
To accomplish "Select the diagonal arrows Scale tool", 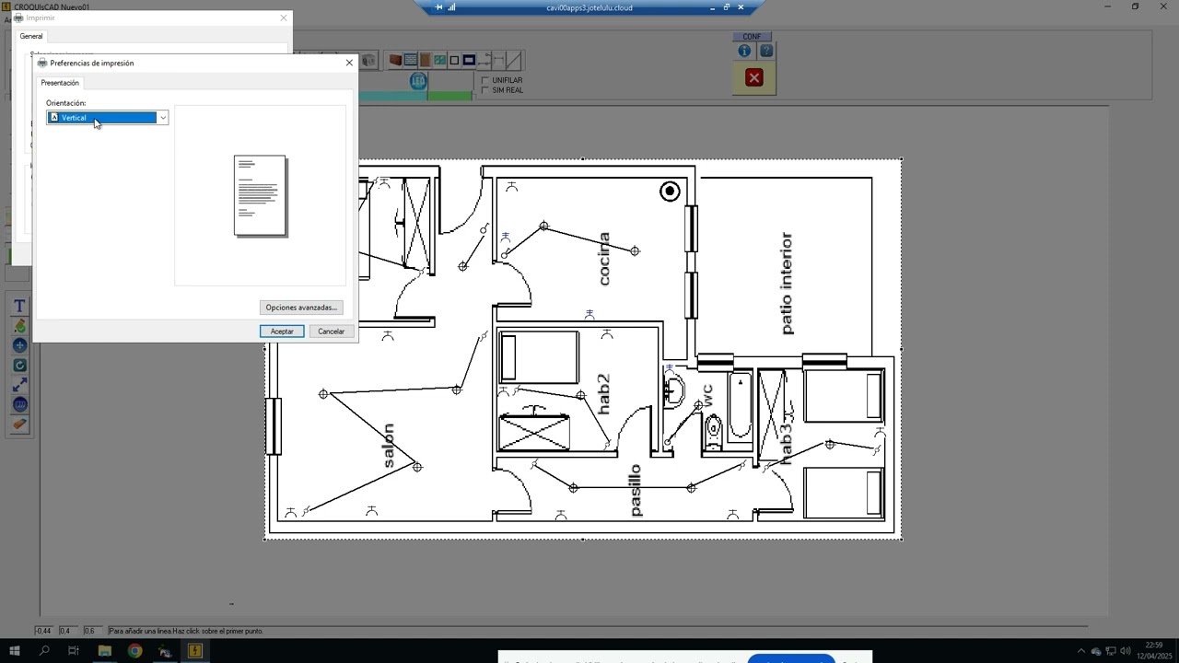I will coord(19,385).
